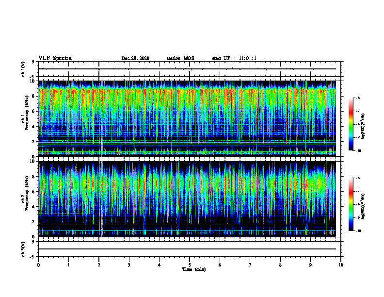Click the "4" minute tick on the time axis
This screenshot has width=384, height=297.
(x=160, y=265)
